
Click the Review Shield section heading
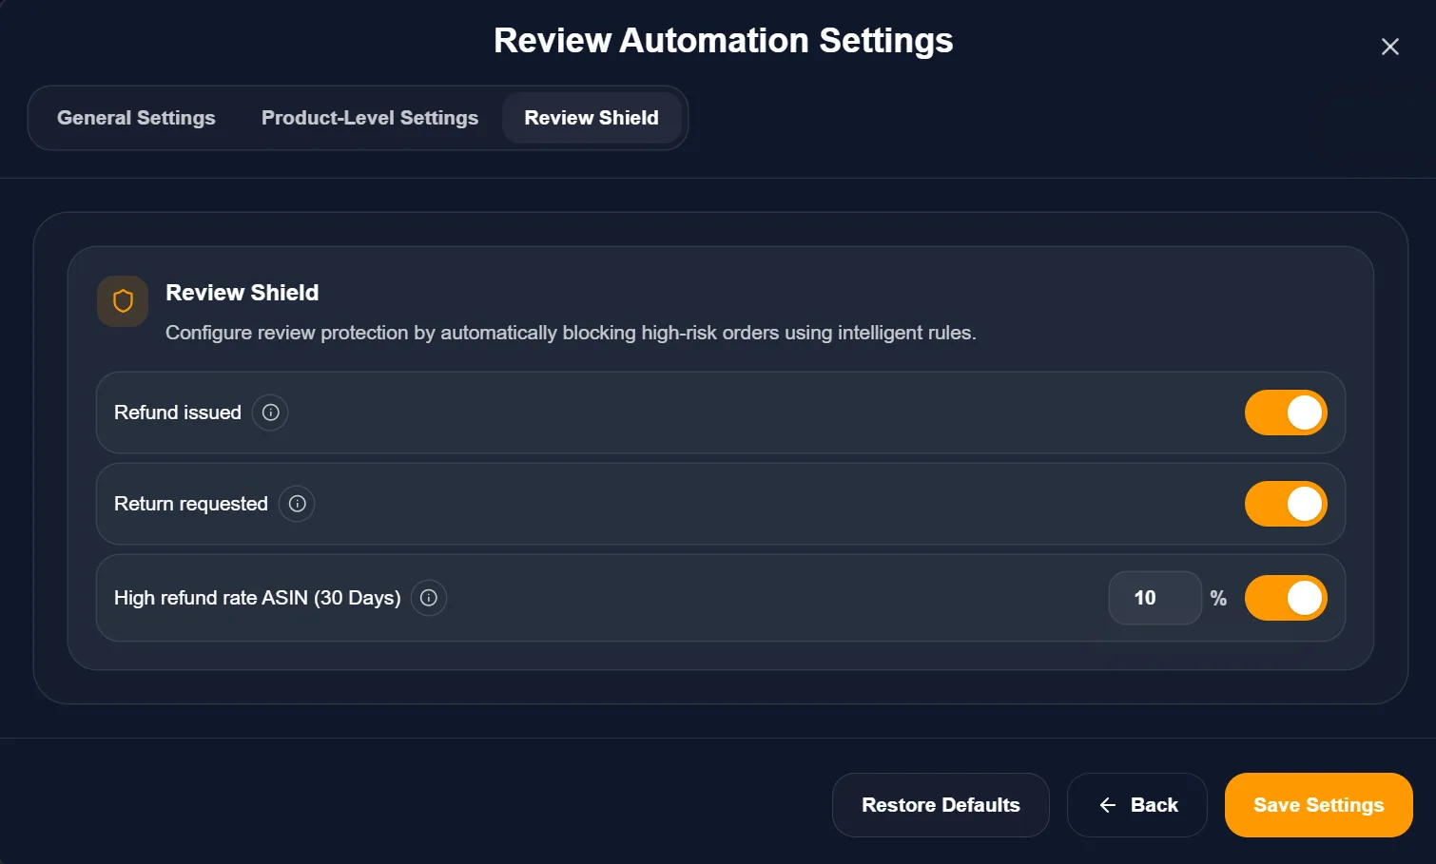pos(243,293)
